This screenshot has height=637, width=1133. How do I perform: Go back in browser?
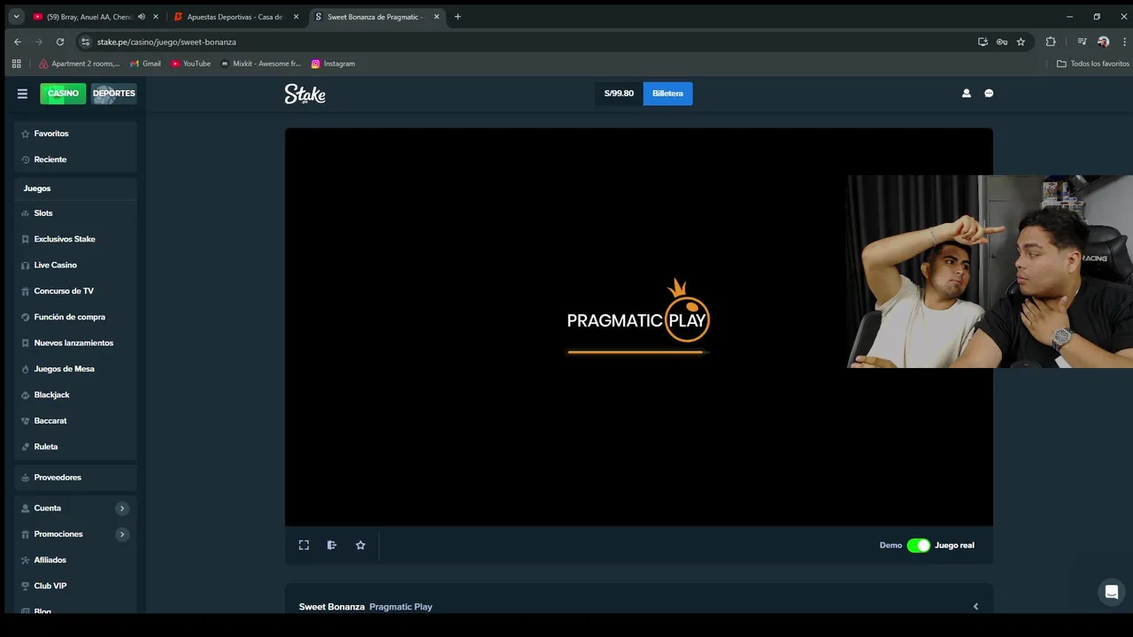[x=18, y=42]
